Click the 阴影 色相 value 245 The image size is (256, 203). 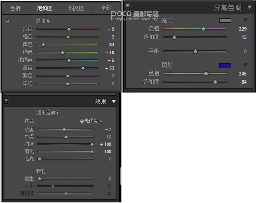point(243,74)
